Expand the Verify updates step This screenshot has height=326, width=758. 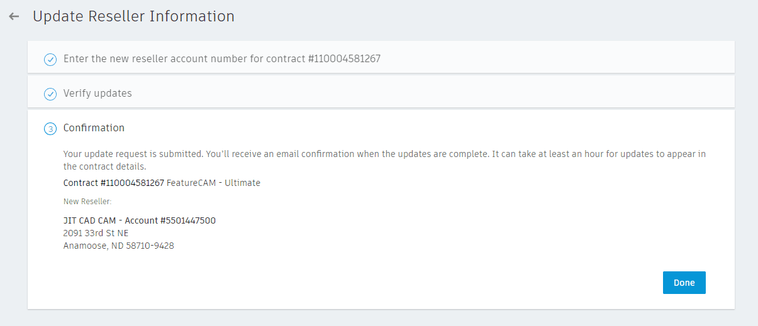point(98,94)
